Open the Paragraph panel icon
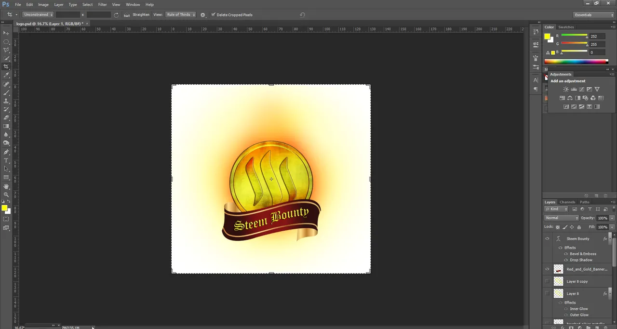The width and height of the screenshot is (617, 329). tap(536, 89)
